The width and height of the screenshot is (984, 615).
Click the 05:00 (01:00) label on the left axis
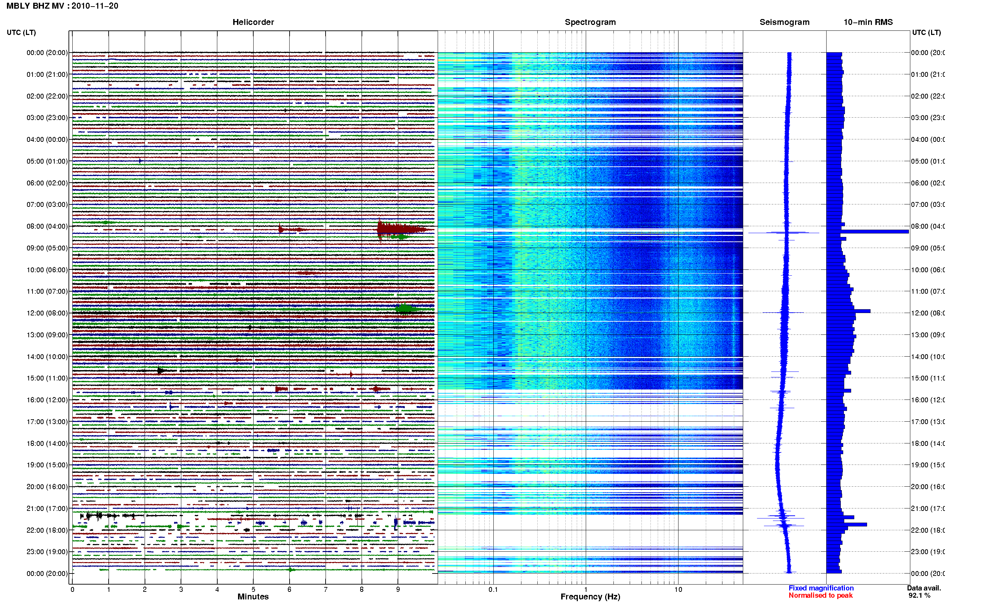(47, 161)
